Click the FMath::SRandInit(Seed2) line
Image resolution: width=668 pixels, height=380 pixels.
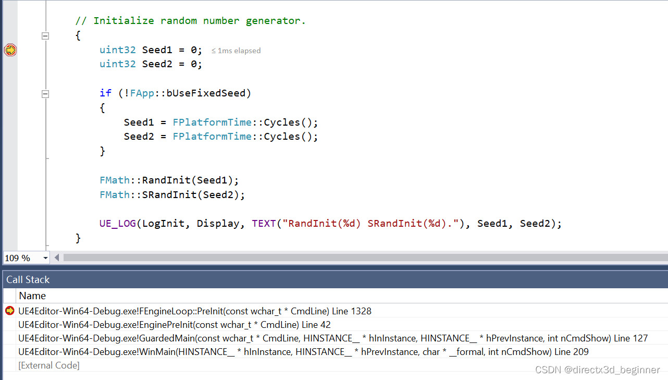tap(172, 195)
